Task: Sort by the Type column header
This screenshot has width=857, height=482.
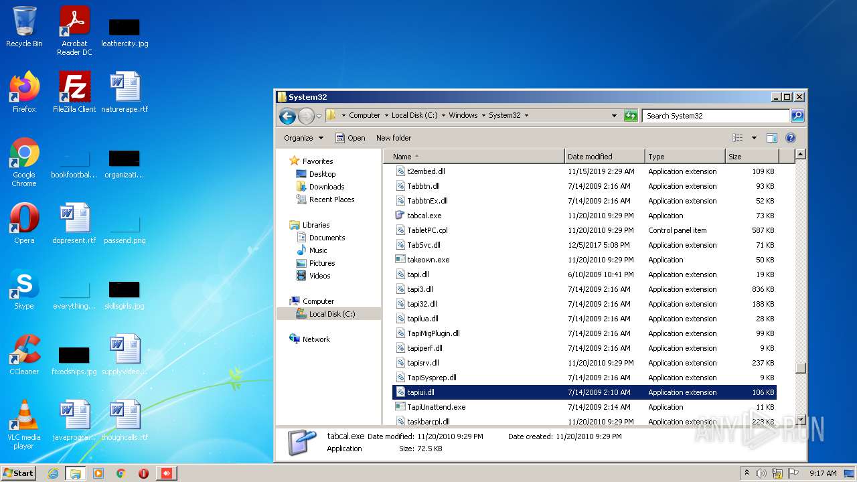Action: (x=685, y=157)
